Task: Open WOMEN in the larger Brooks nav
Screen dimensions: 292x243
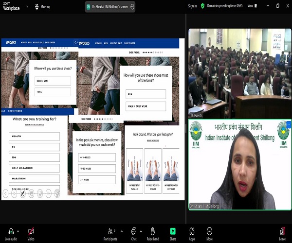Action: click(98, 43)
